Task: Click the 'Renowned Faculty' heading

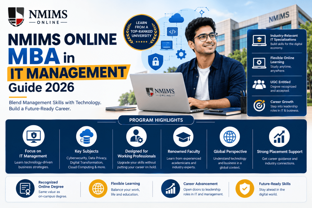Action: [x=184, y=152]
